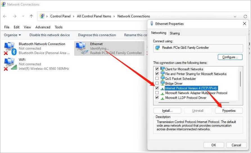The width and height of the screenshot is (251, 153).
Task: Click the Properties button
Action: pos(229,111)
